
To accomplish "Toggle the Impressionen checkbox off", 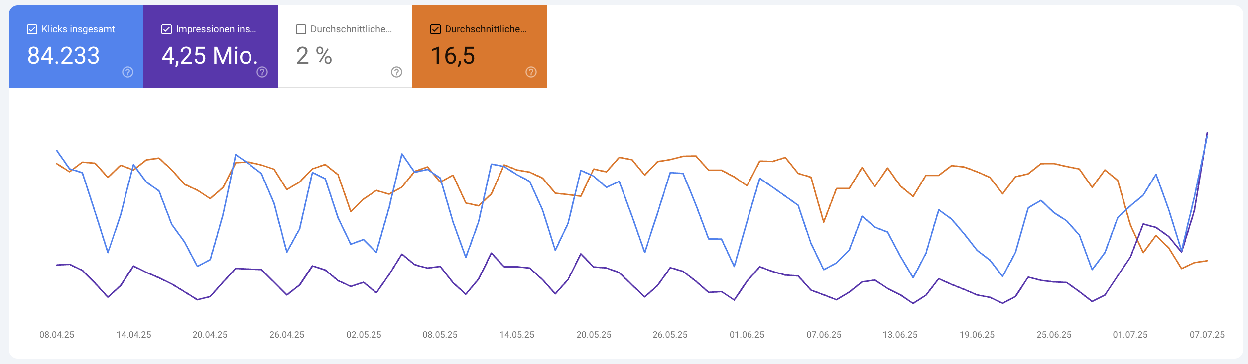I will (167, 29).
